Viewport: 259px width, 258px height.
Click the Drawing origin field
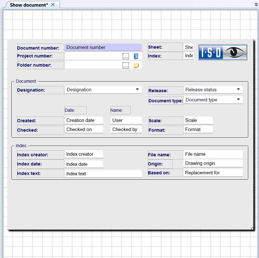click(x=213, y=163)
